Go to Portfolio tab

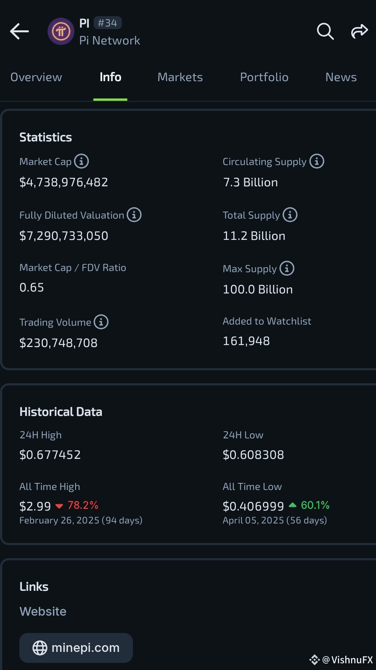[264, 77]
